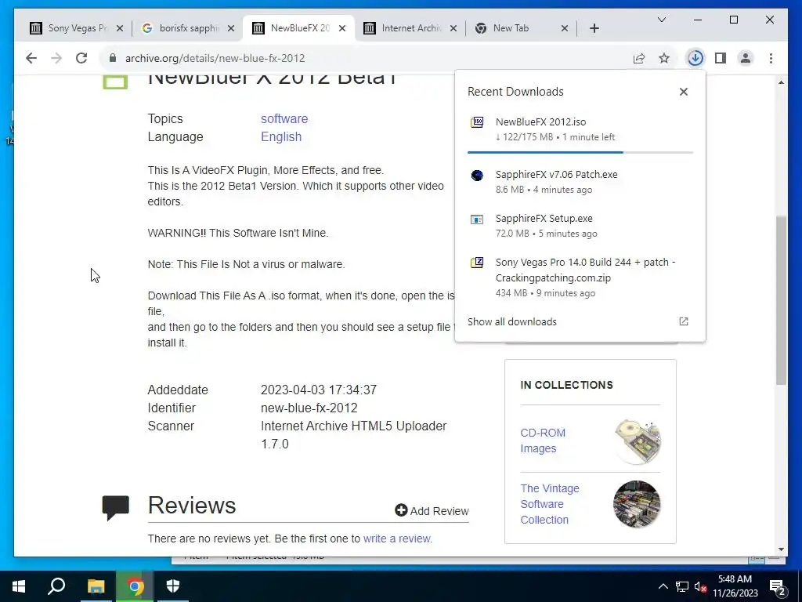The image size is (802, 602).
Task: Click the Chrome taskbar icon
Action: 135,586
